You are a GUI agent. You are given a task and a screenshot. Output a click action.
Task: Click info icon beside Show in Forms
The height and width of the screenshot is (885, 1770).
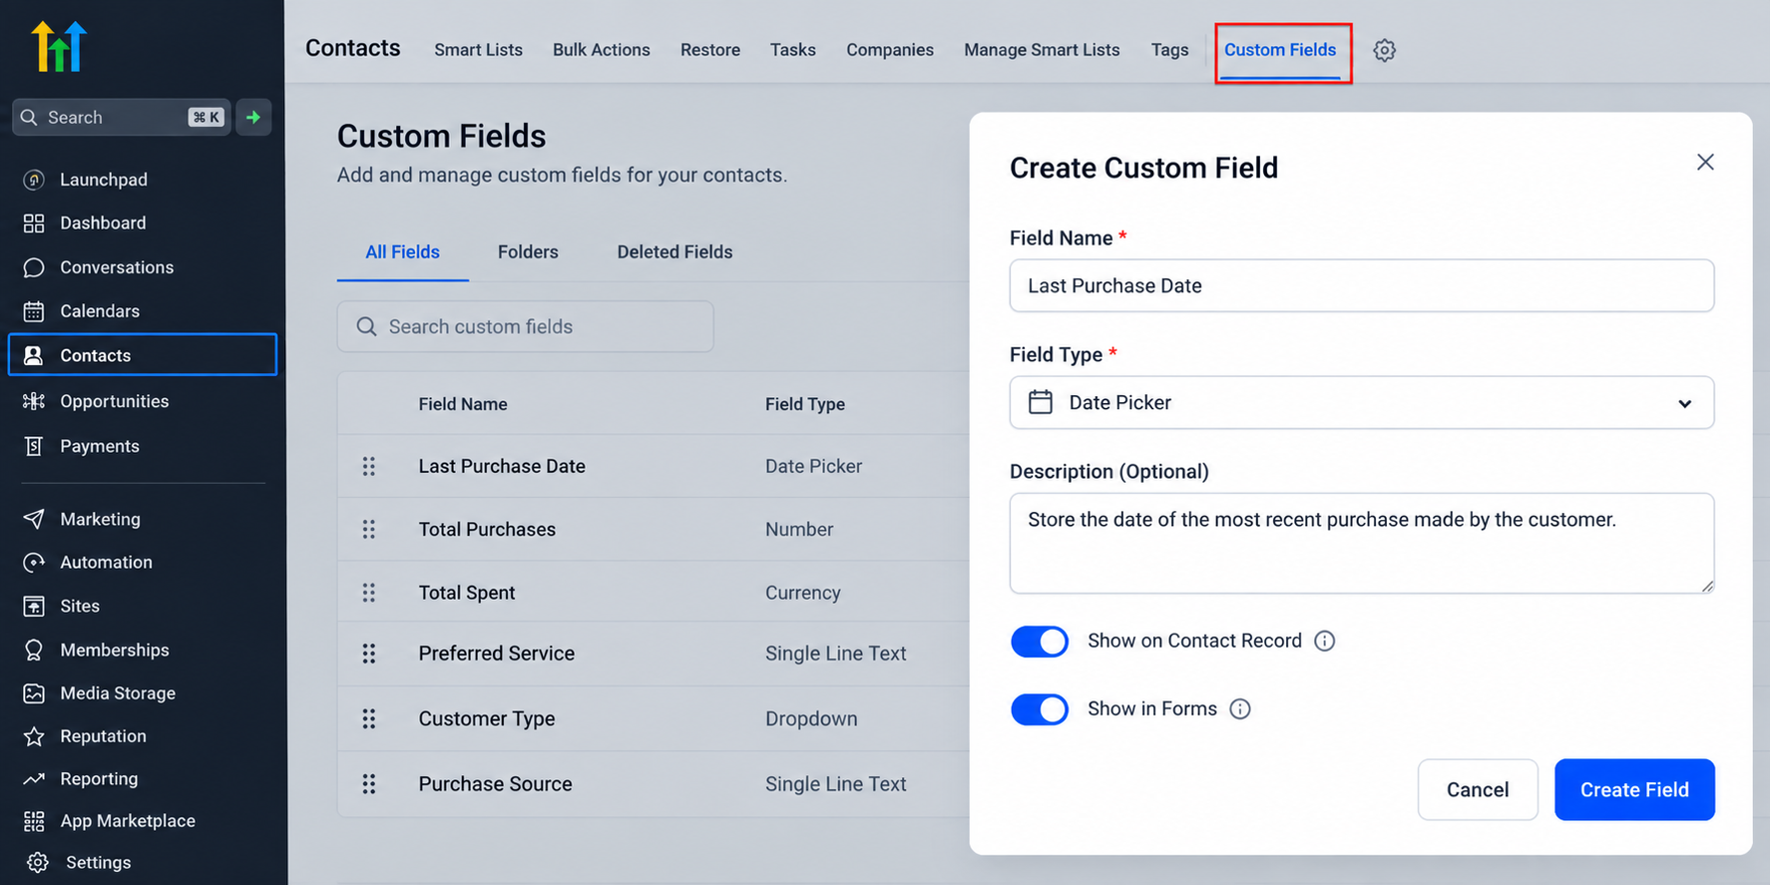tap(1239, 709)
